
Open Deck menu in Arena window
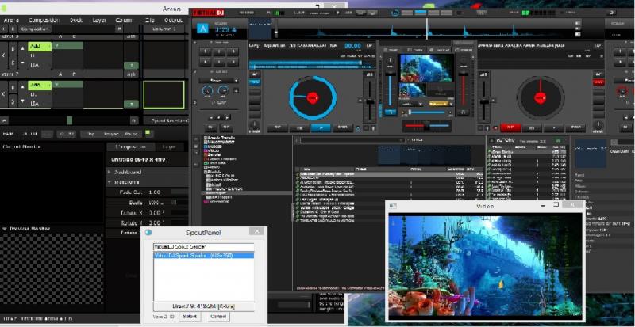click(x=76, y=21)
